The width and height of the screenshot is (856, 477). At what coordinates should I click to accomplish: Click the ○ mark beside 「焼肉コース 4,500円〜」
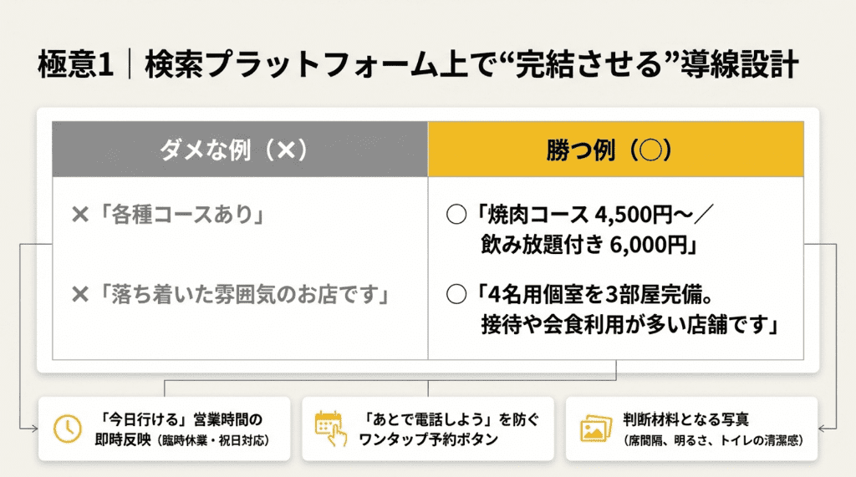pyautogui.click(x=456, y=216)
